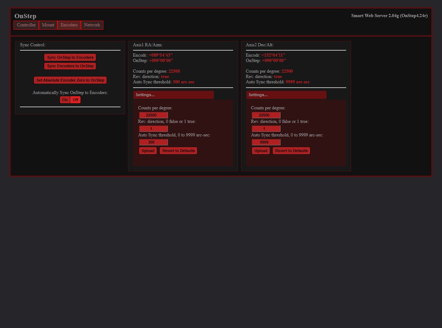Switch to the Encoders tab

click(x=69, y=25)
